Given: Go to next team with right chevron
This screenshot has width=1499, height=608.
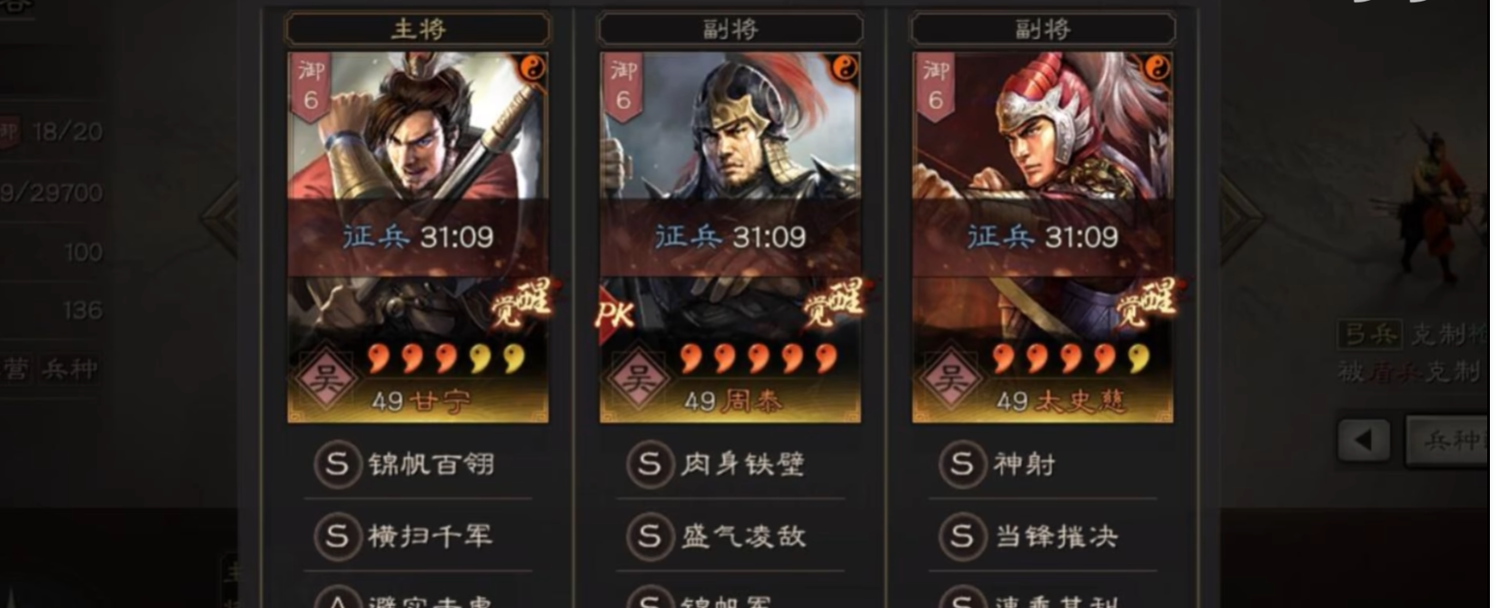Looking at the screenshot, I should [1241, 218].
